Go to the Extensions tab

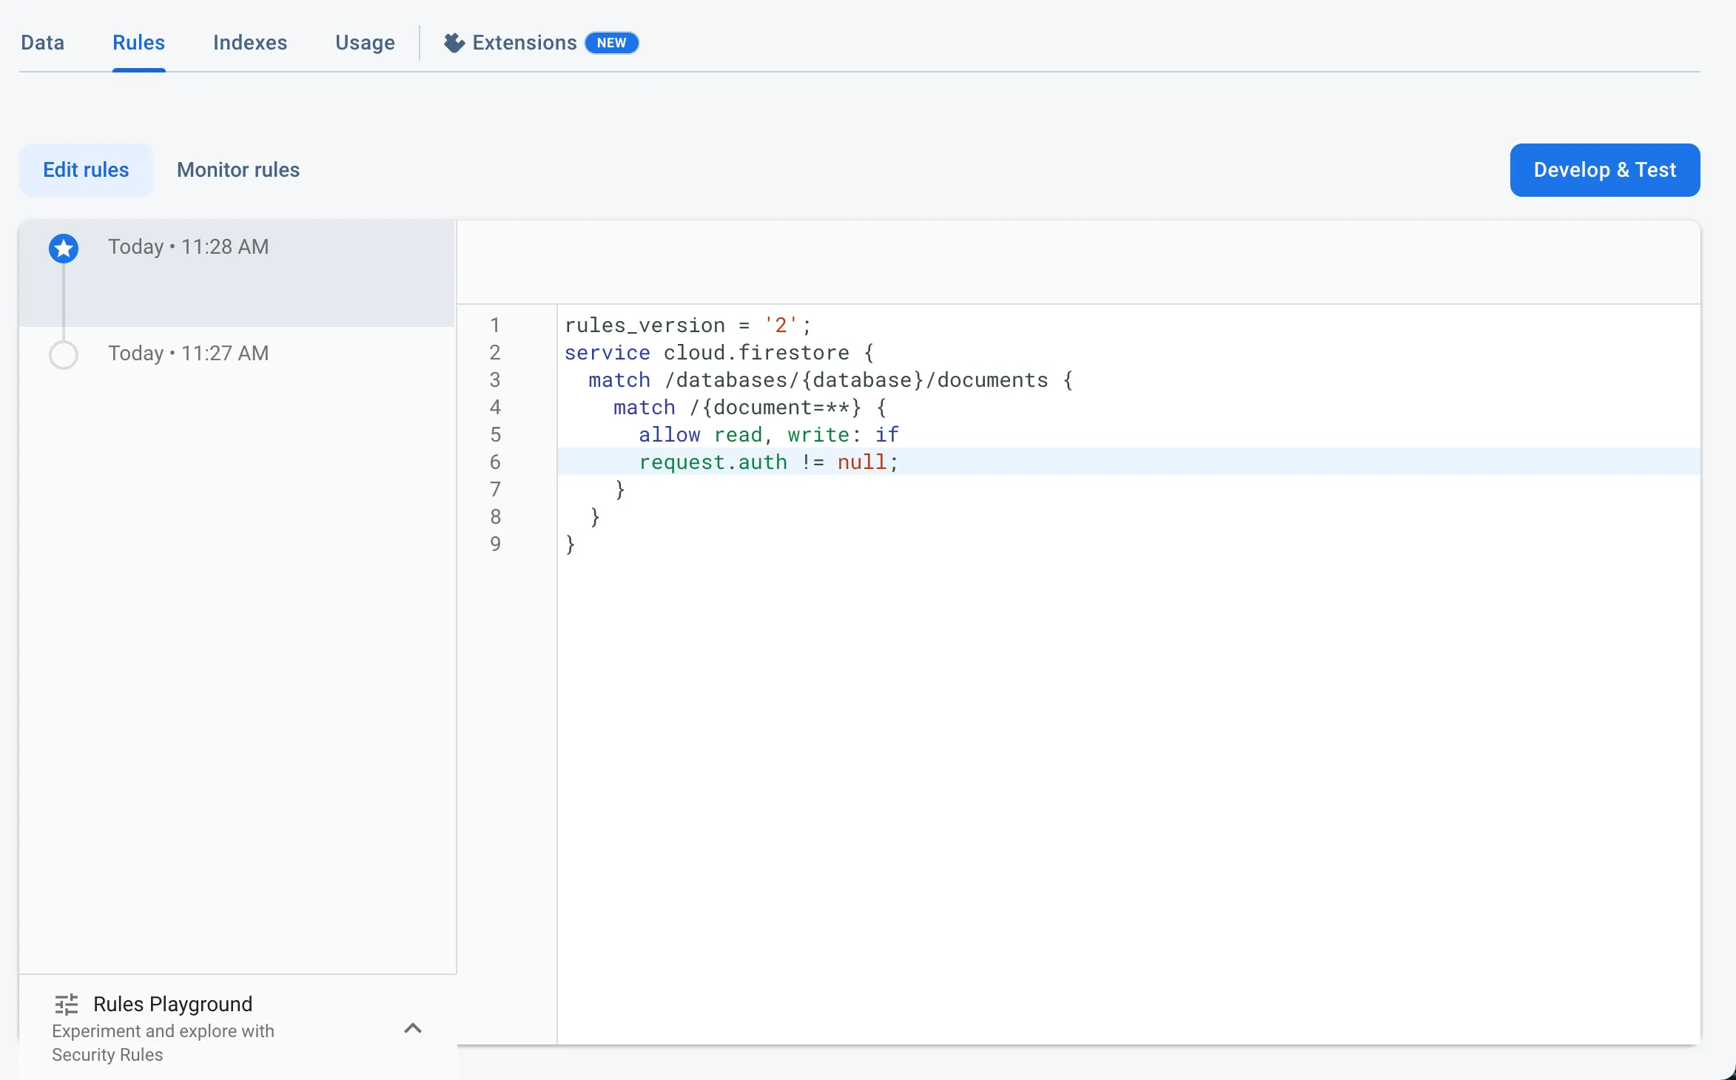click(x=525, y=43)
